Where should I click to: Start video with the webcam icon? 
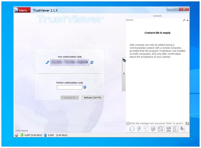pyautogui.click(x=139, y=129)
